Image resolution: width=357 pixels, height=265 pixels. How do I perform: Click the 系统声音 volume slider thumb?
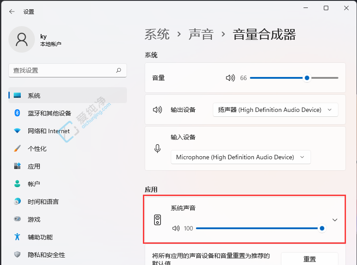point(322,228)
